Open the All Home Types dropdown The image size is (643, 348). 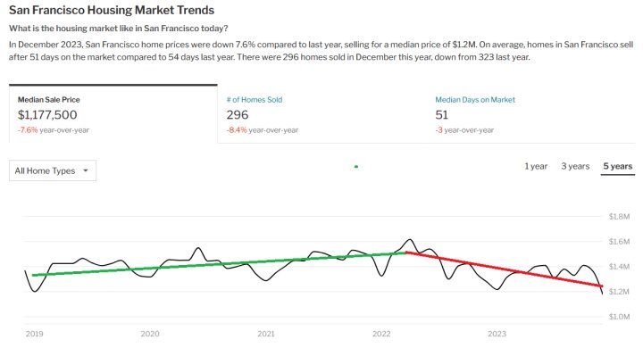tap(53, 170)
